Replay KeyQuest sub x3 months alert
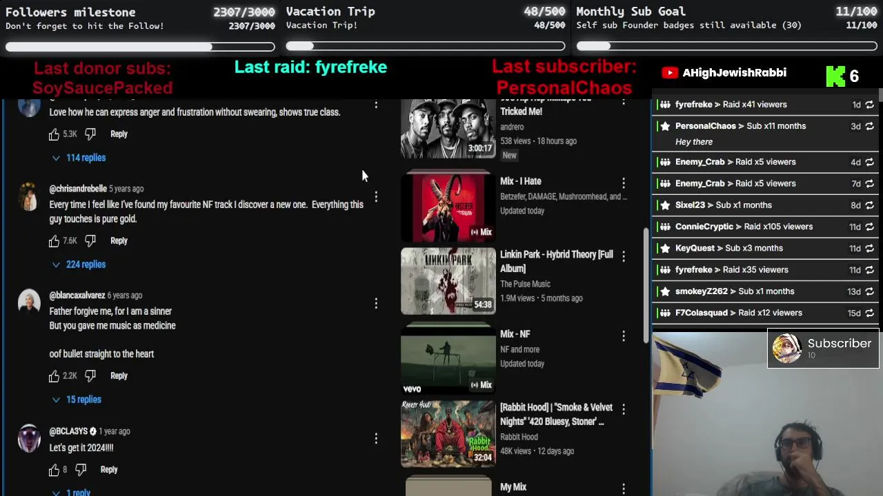The image size is (883, 496). point(869,248)
